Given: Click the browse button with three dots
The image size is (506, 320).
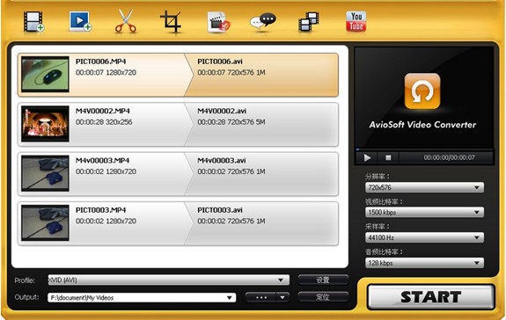Looking at the screenshot, I should [260, 297].
